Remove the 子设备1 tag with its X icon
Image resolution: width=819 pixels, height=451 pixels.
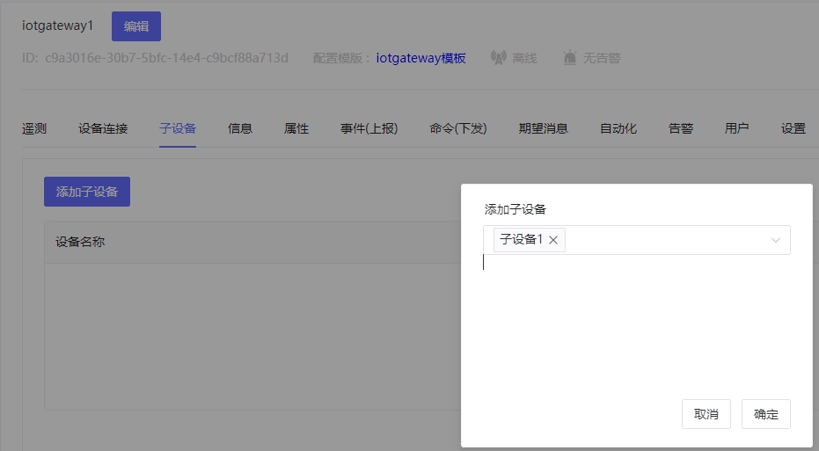coord(553,240)
